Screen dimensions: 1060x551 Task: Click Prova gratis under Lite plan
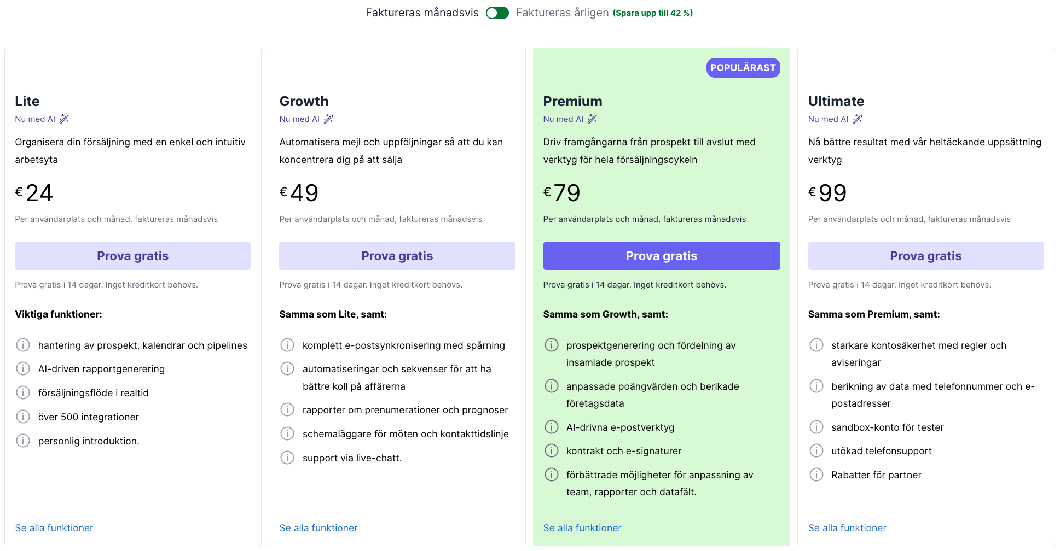tap(132, 256)
